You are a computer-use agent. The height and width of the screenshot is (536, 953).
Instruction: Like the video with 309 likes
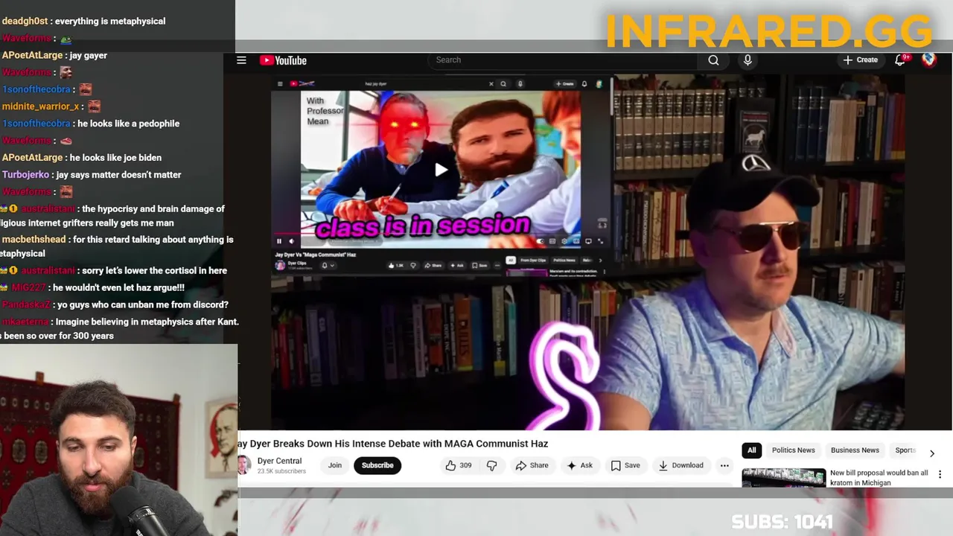pos(458,465)
